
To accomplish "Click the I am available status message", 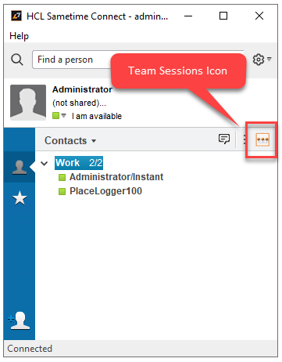I will click(97, 116).
